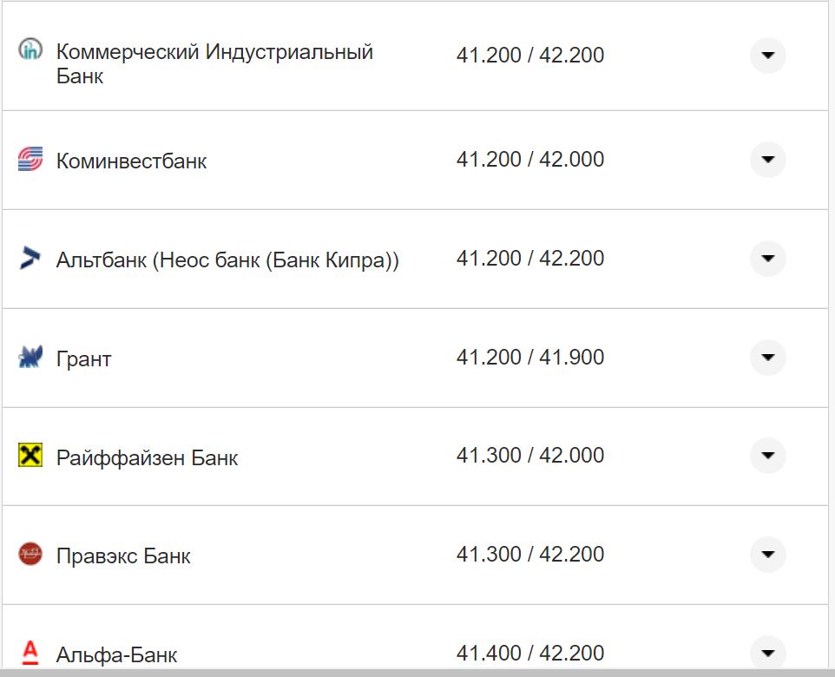
Task: Open the Райффайзен Банк name link
Action: tap(147, 457)
